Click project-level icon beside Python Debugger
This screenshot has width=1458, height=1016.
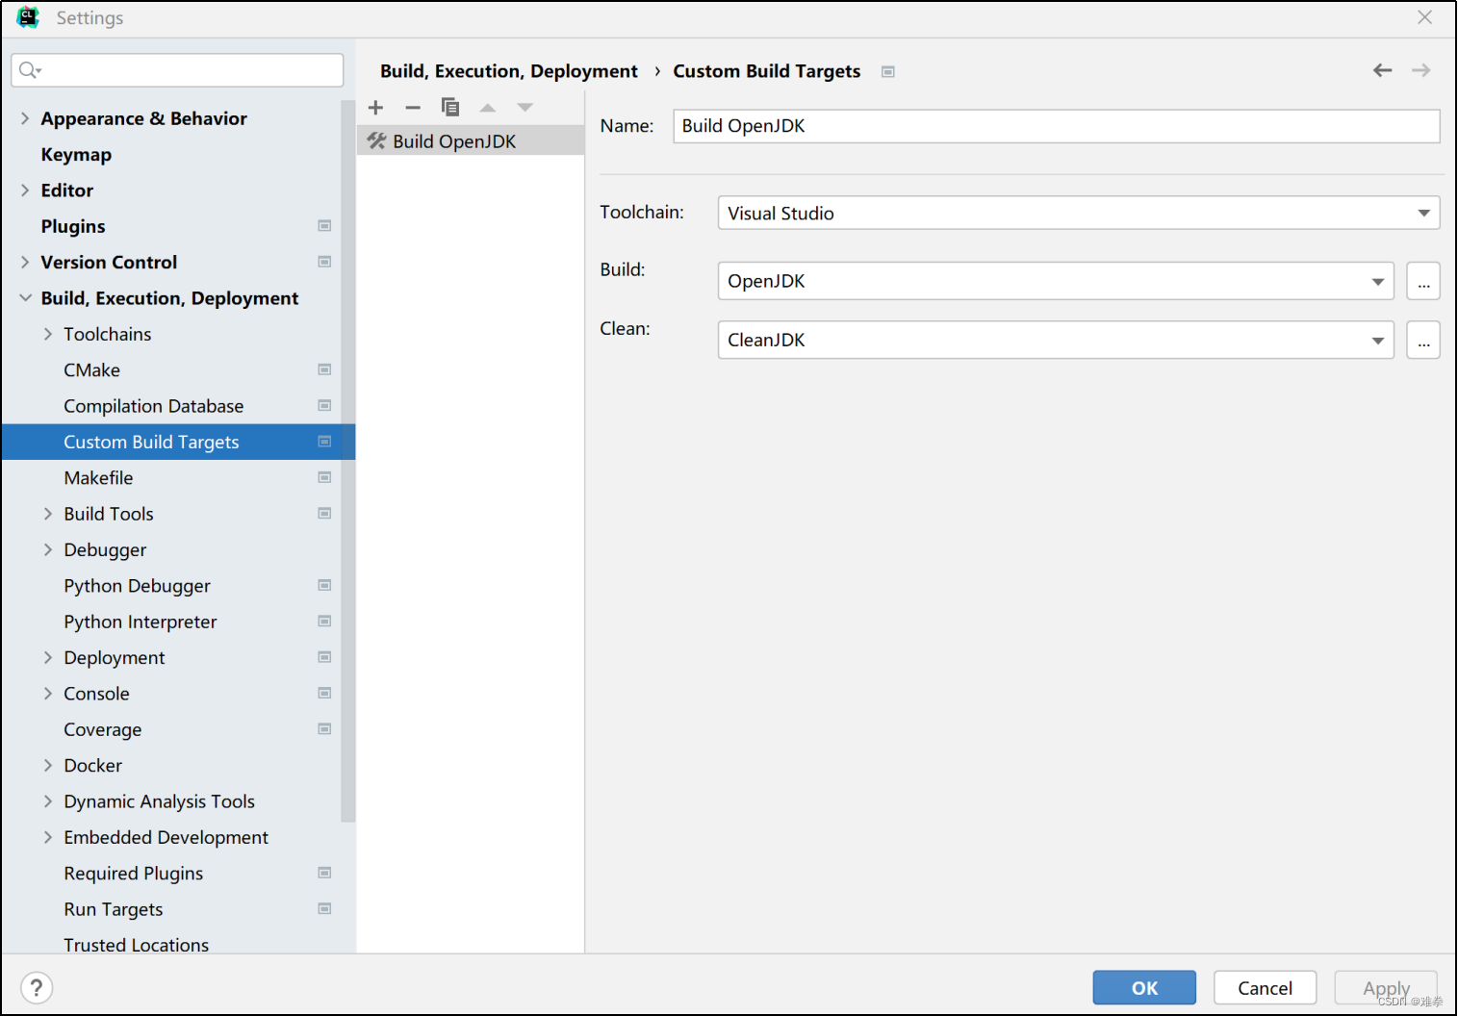point(324,585)
